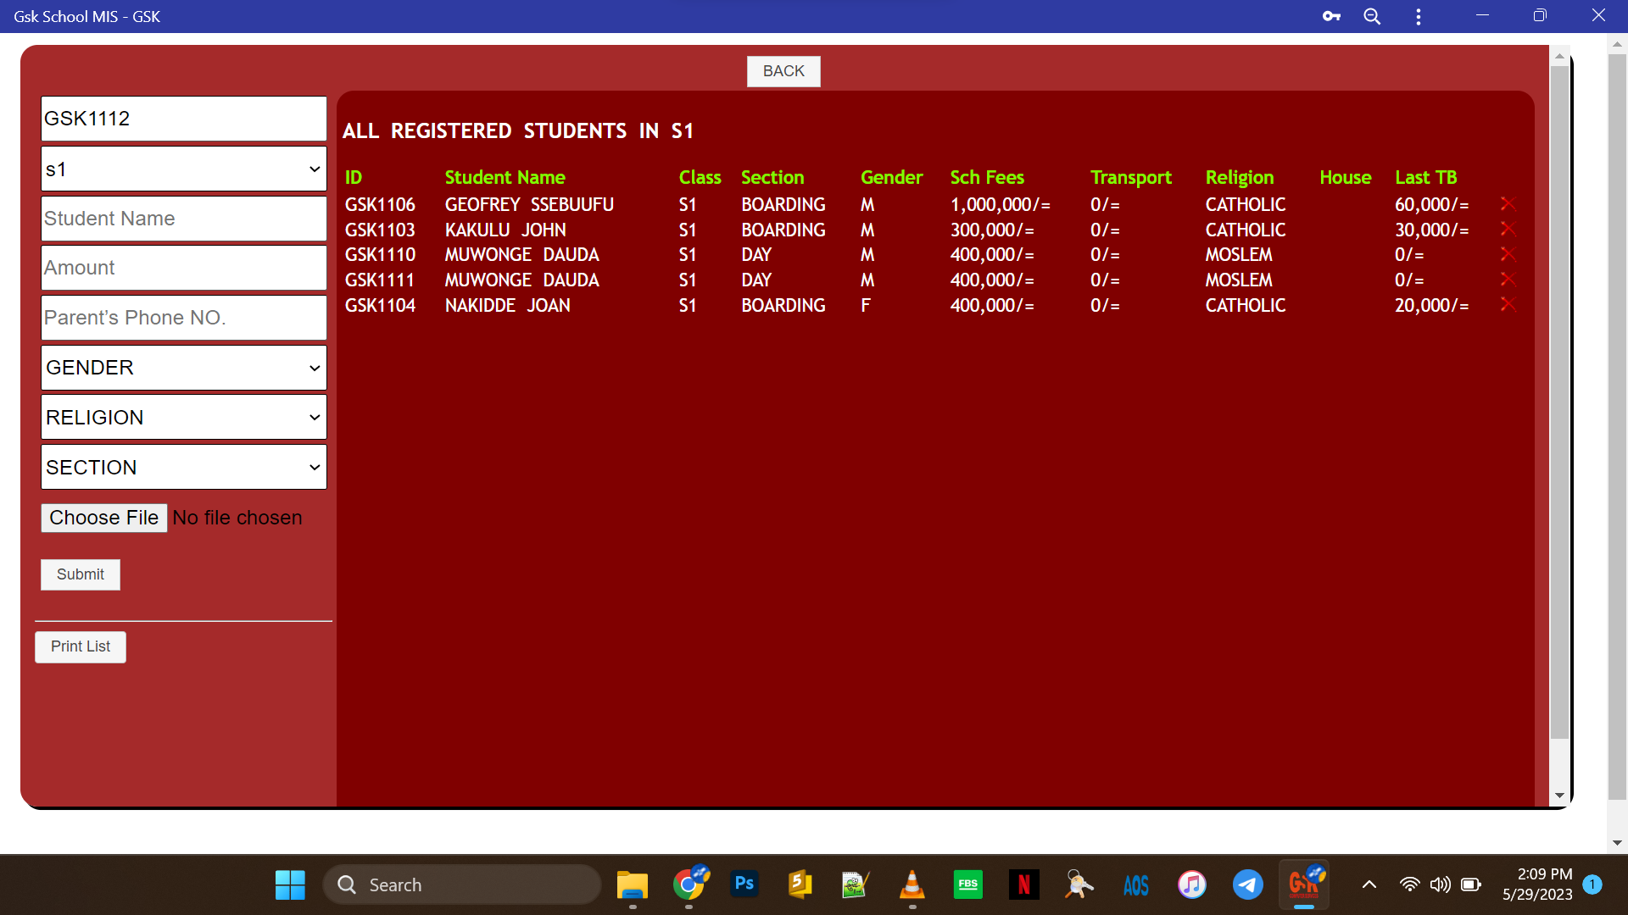Launch Telegram from the taskbar
The image size is (1628, 915).
point(1247,884)
